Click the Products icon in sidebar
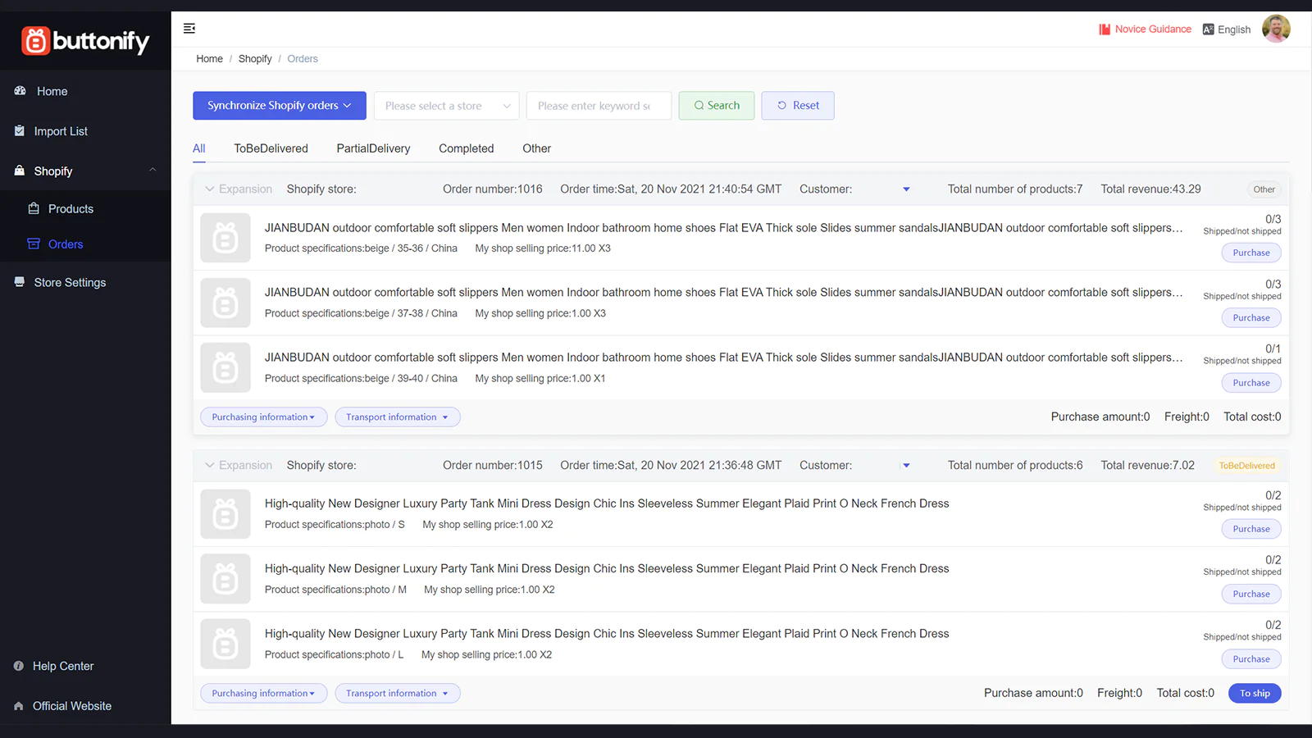This screenshot has width=1312, height=738. [x=34, y=208]
